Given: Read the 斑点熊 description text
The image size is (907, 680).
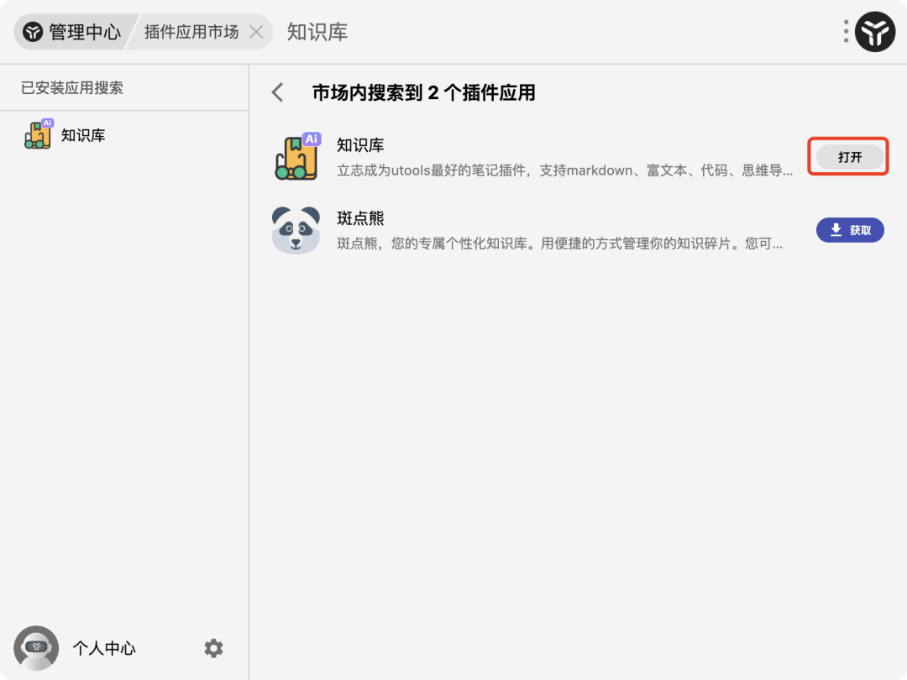Looking at the screenshot, I should pyautogui.click(x=559, y=243).
